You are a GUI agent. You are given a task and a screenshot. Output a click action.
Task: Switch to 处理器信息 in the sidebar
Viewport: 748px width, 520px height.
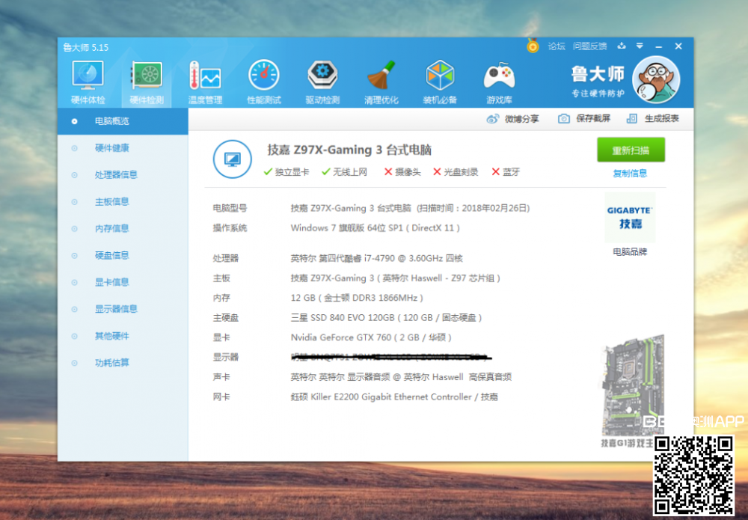pyautogui.click(x=116, y=174)
